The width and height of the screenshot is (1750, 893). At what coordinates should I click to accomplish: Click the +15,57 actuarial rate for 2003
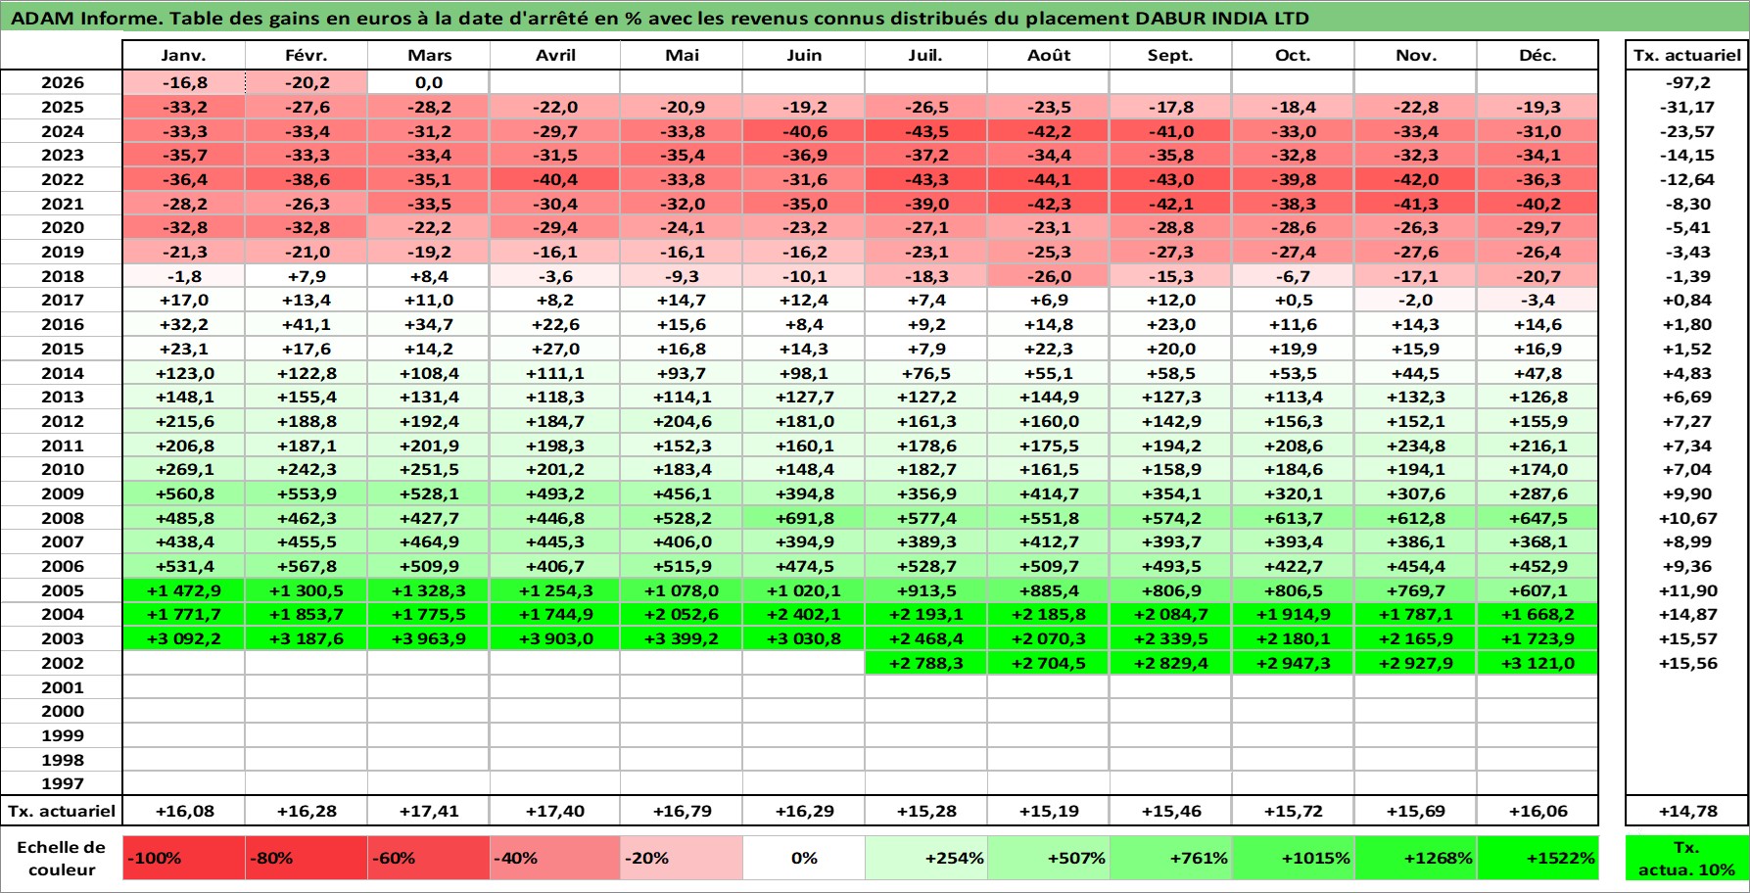click(x=1686, y=638)
